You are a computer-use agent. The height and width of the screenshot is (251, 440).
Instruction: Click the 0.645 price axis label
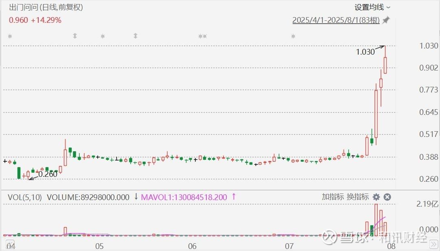click(x=429, y=112)
